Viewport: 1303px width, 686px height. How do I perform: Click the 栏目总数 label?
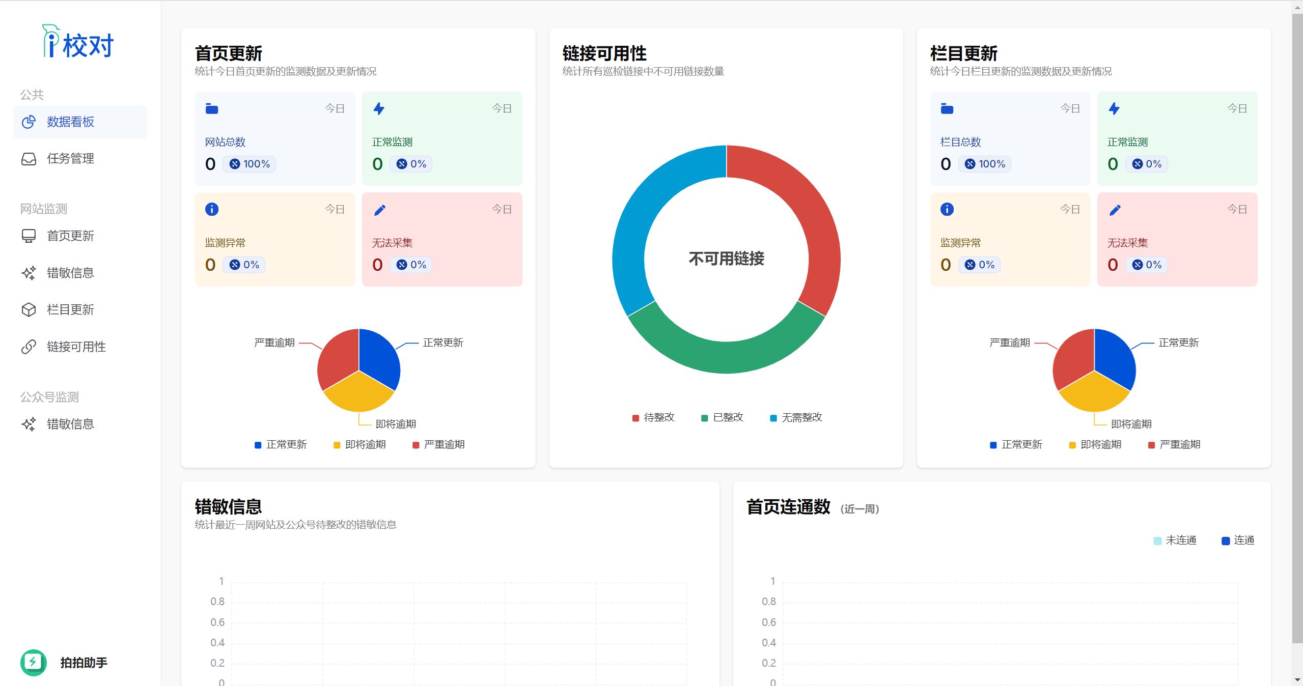(960, 142)
